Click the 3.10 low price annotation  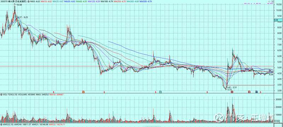pos(229,89)
